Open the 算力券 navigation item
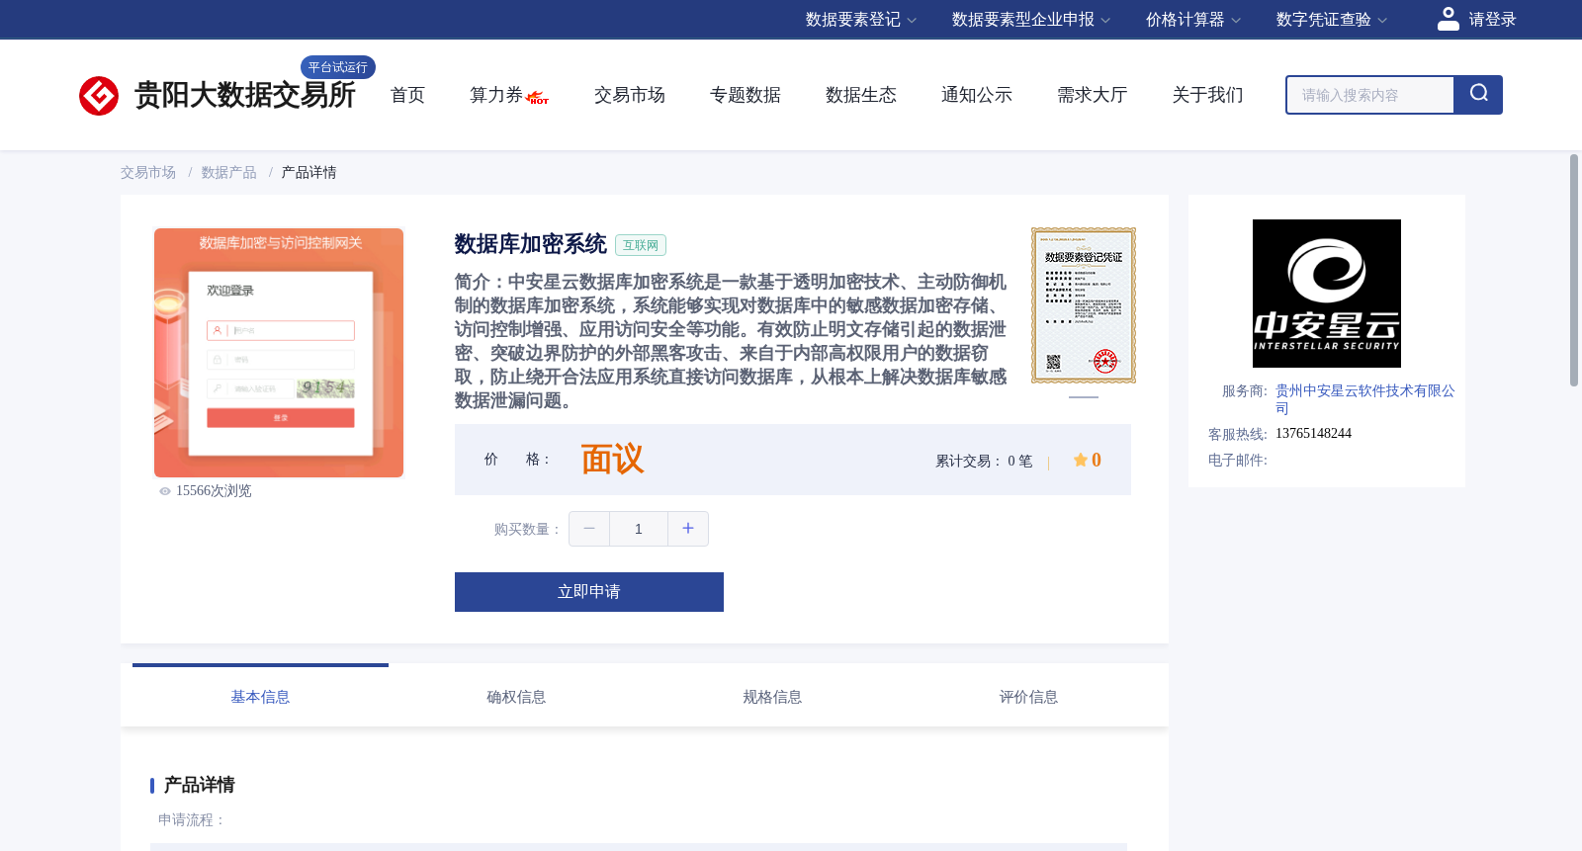This screenshot has width=1582, height=851. pyautogui.click(x=496, y=95)
